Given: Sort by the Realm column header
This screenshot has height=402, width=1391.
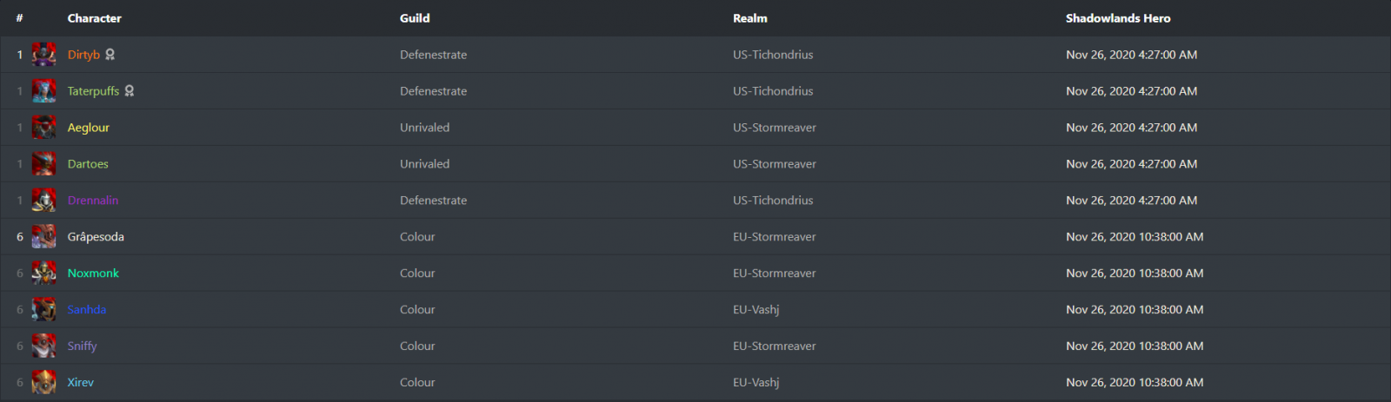Looking at the screenshot, I should click(x=750, y=18).
